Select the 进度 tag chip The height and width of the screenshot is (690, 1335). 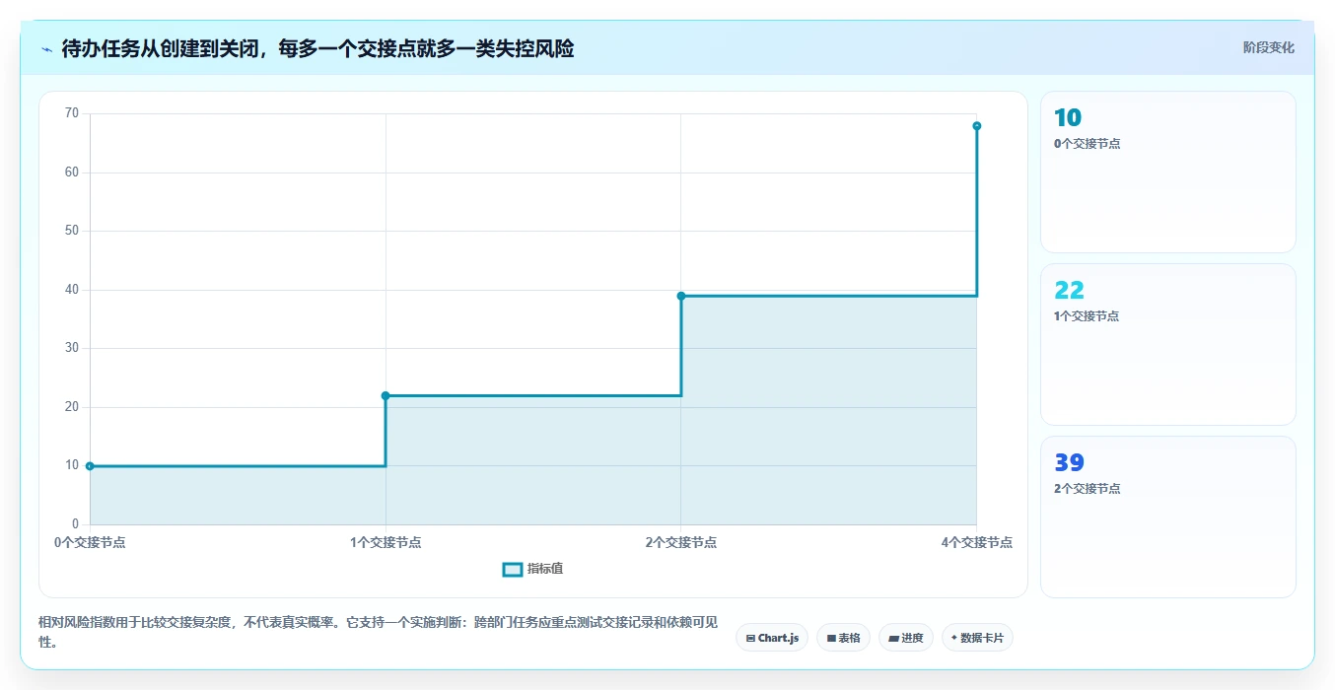pos(905,638)
